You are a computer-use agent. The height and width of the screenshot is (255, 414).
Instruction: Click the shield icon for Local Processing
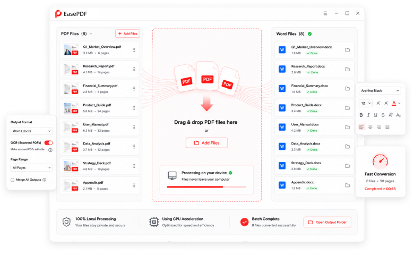[66, 222]
